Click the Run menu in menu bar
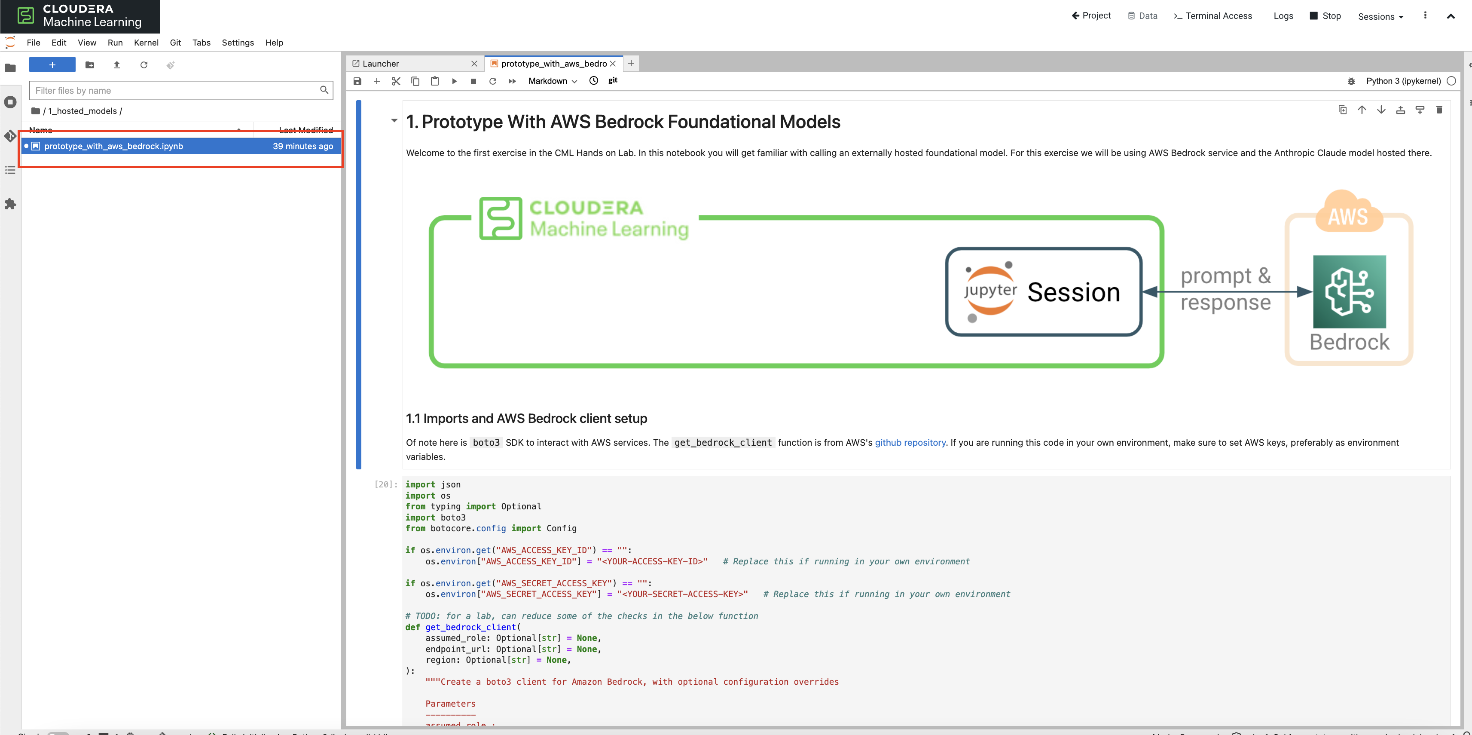 point(115,42)
